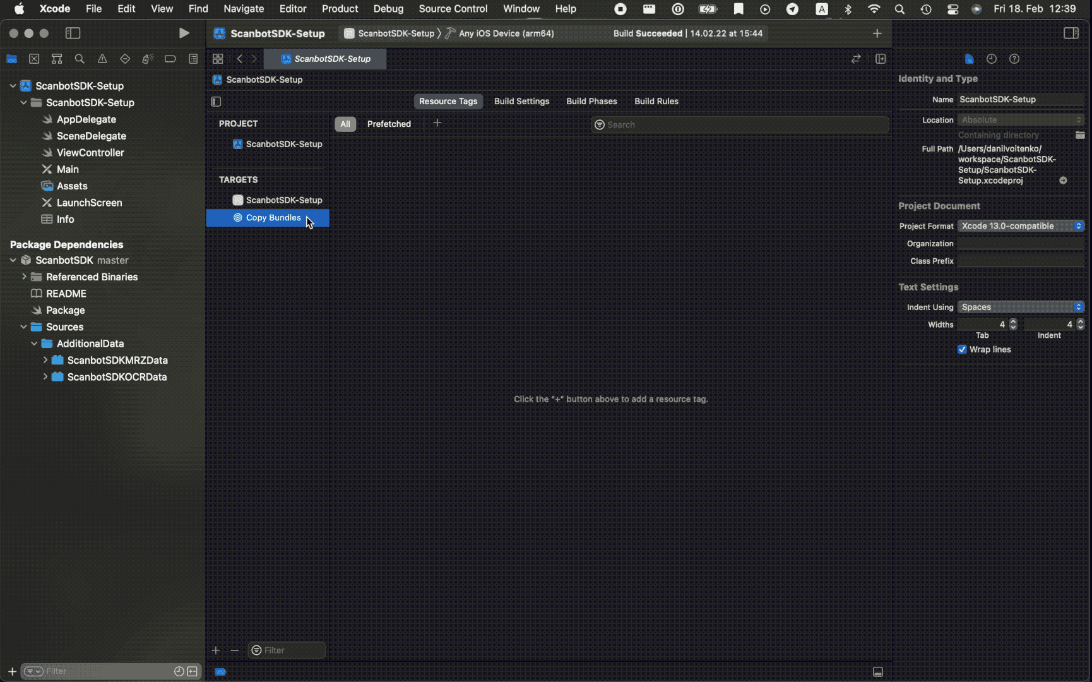Open the Project Format dropdown
This screenshot has height=682, width=1092.
point(1020,225)
